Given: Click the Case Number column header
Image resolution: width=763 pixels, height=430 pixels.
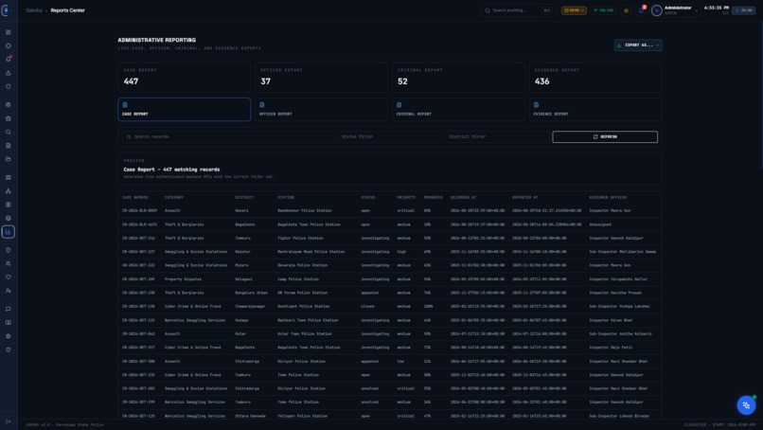Looking at the screenshot, I should click(x=134, y=197).
